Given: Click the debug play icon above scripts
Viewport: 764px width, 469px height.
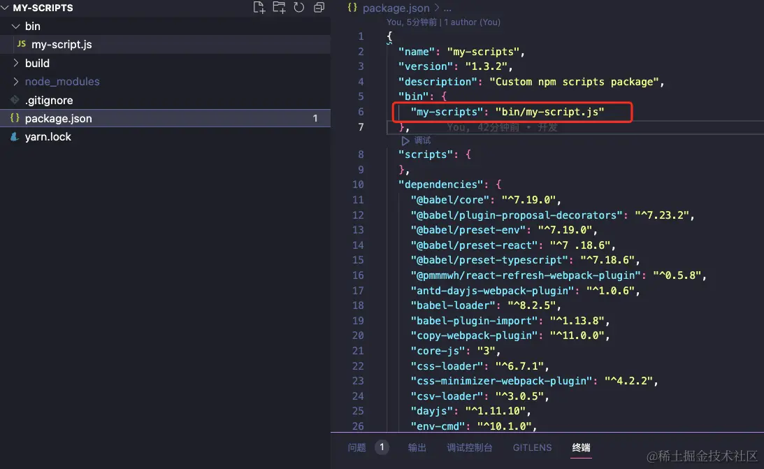Looking at the screenshot, I should (405, 140).
